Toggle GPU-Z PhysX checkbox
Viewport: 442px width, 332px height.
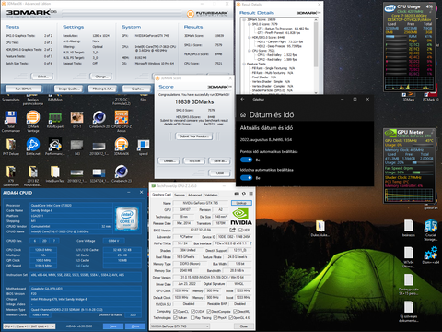215,317
